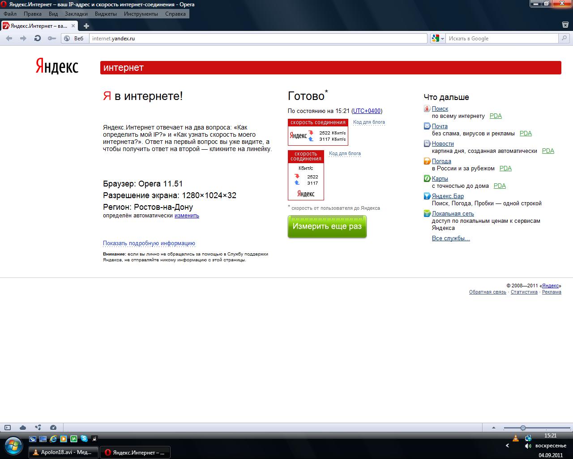Open the password wand key icon
This screenshot has height=459, width=573.
click(51, 39)
